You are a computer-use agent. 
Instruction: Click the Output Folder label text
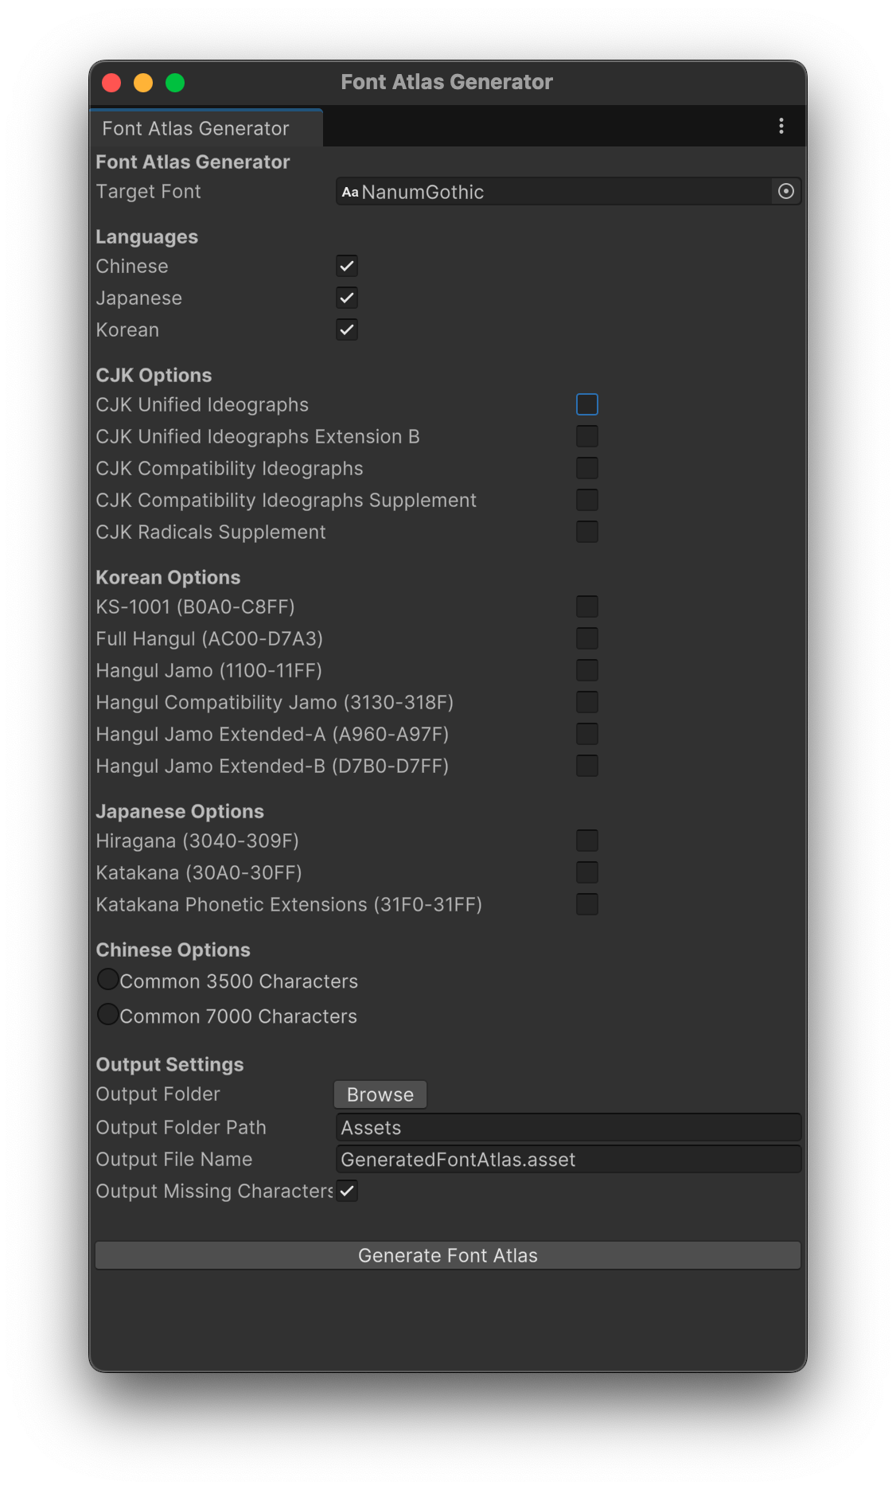point(158,1094)
